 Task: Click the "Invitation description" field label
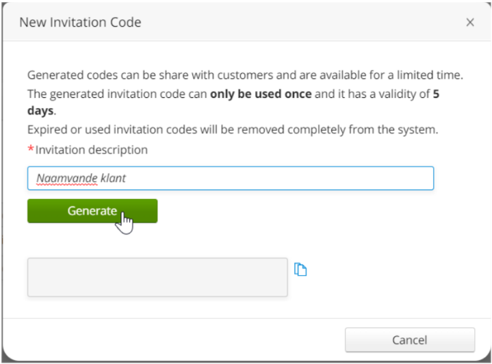[x=91, y=149]
